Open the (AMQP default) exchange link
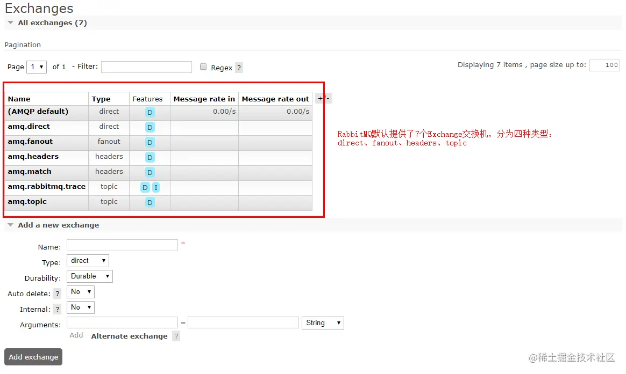Image resolution: width=626 pixels, height=374 pixels. pos(38,112)
